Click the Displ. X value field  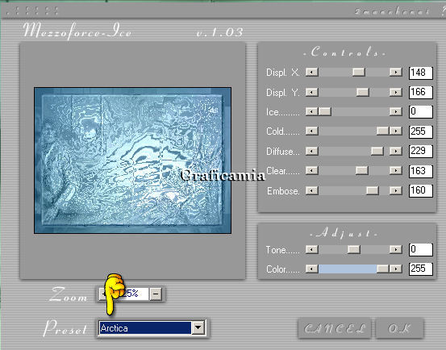tap(421, 73)
